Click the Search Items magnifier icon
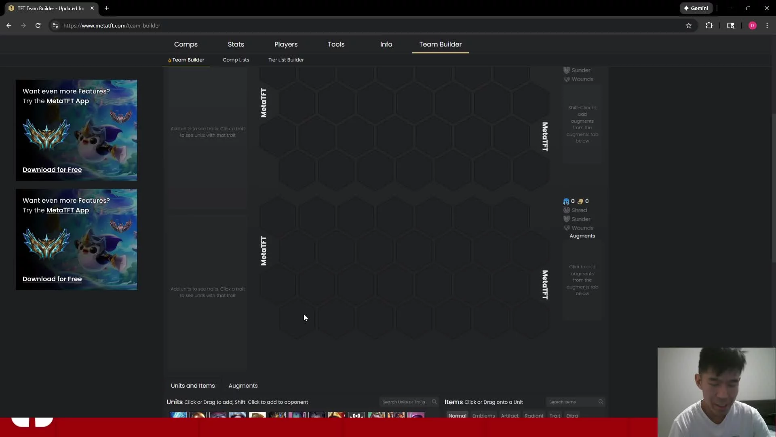Image resolution: width=776 pixels, height=437 pixels. pos(601,402)
